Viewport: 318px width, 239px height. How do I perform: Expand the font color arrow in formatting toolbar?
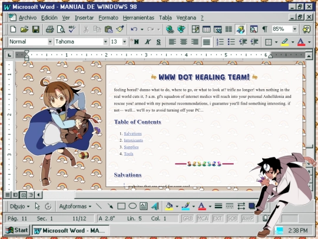[309, 42]
